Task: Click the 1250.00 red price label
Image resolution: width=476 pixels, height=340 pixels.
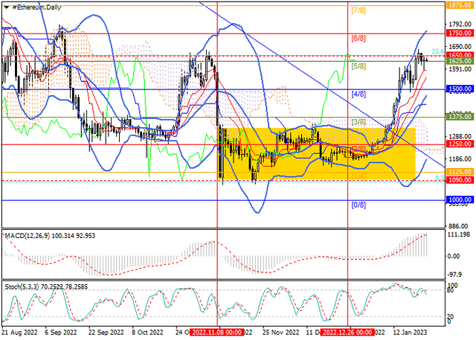Action: click(x=460, y=144)
